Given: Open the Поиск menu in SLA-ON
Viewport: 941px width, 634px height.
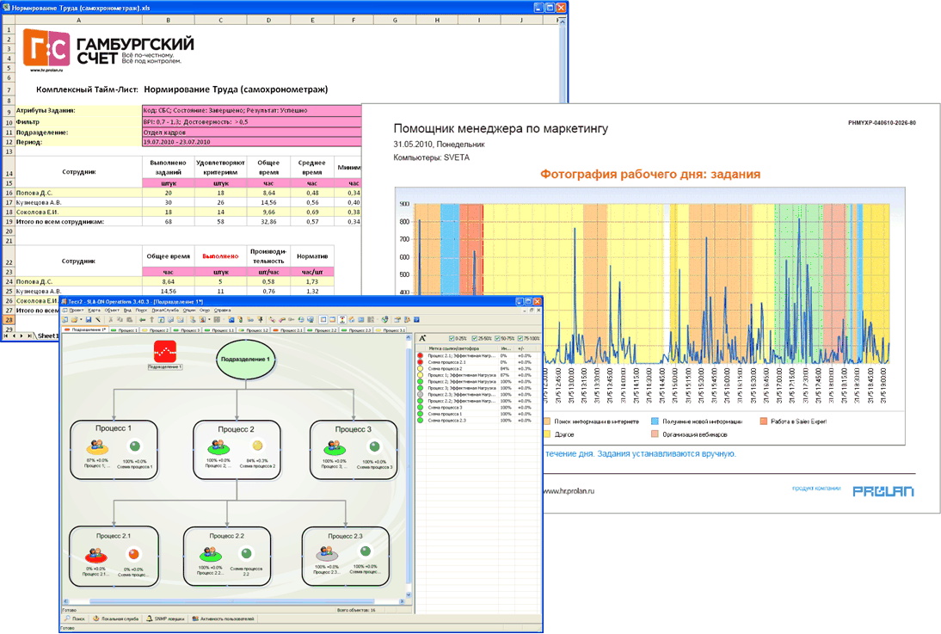Looking at the screenshot, I should [x=142, y=311].
